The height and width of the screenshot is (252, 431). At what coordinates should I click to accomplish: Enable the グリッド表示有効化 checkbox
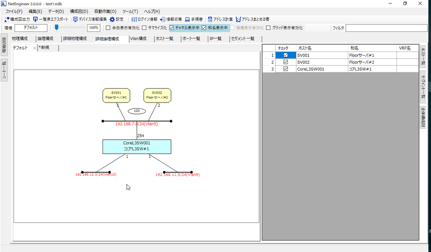coord(269,28)
